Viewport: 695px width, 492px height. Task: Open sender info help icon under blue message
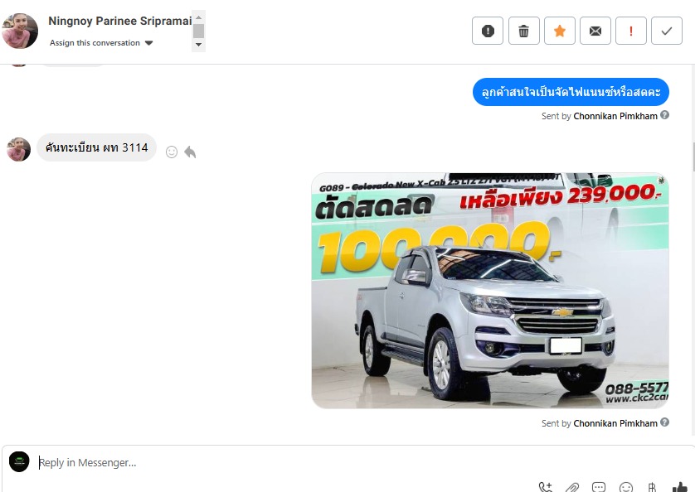click(664, 115)
